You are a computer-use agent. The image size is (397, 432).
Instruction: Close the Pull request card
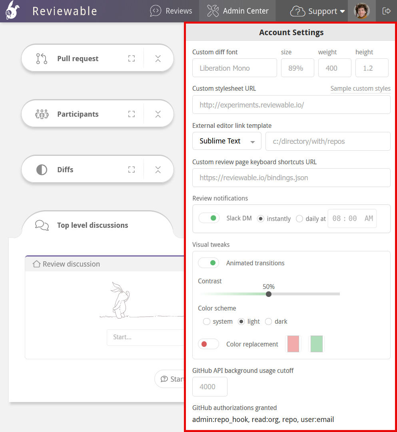158,58
